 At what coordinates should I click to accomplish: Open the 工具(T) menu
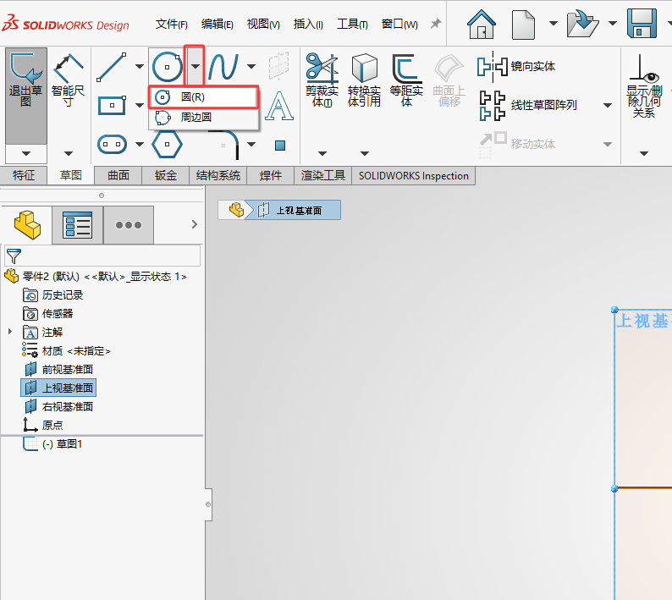pos(352,24)
